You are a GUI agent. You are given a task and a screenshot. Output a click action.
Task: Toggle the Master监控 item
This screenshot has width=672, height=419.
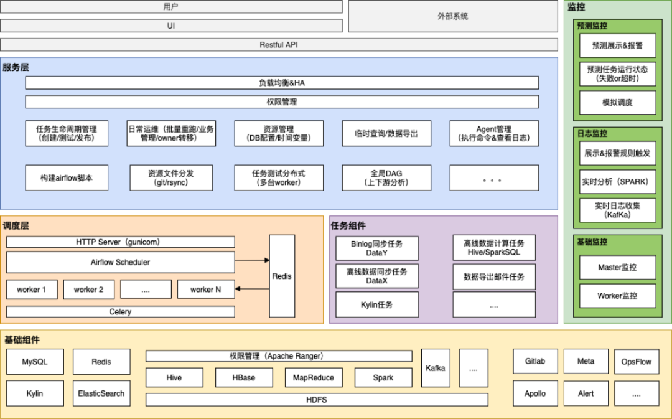coord(617,267)
